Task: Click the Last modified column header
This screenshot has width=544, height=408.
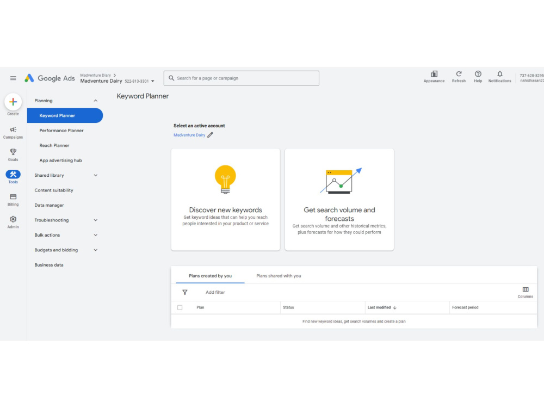Action: point(379,307)
